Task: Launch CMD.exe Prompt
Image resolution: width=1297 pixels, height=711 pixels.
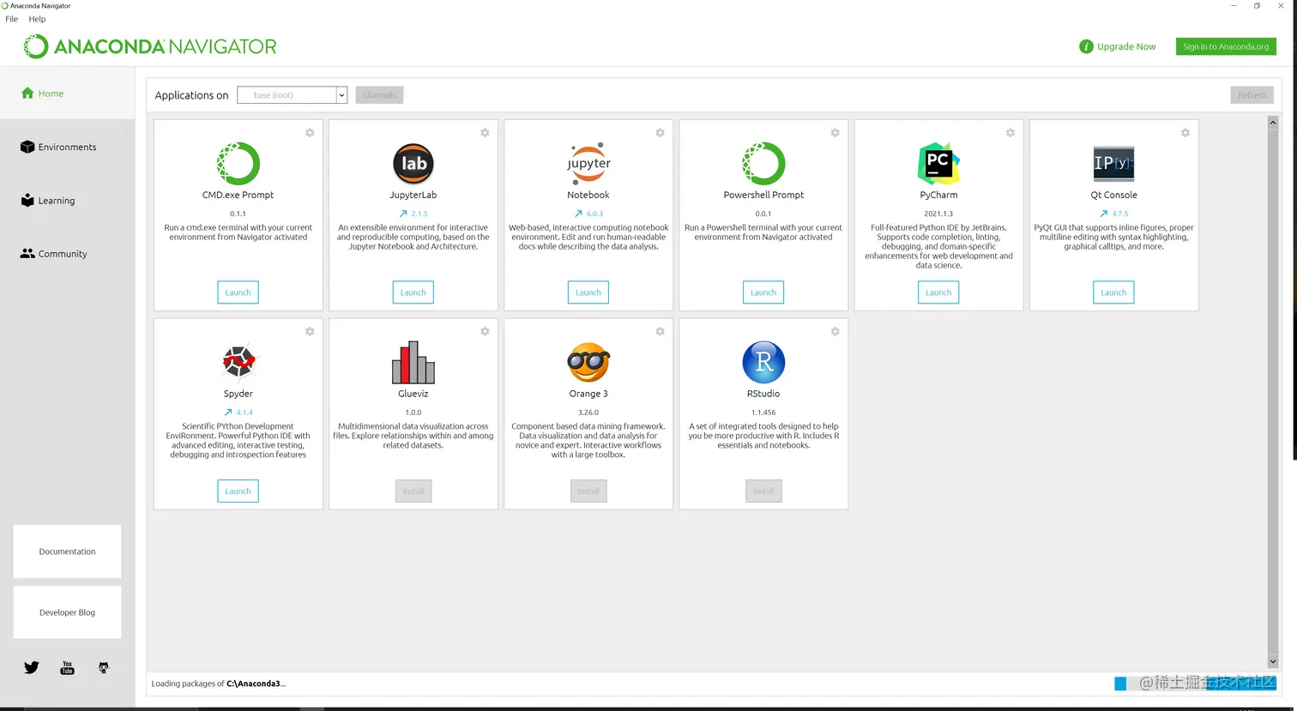Action: [238, 292]
